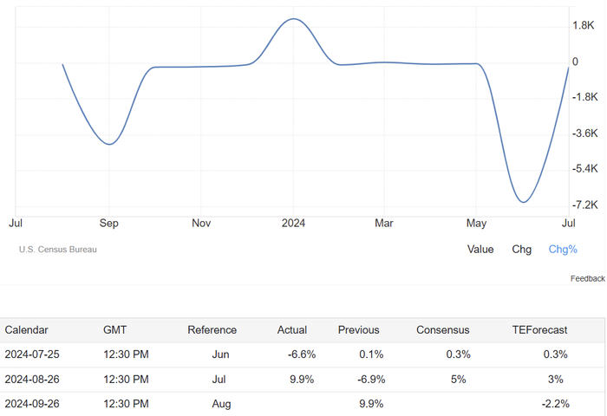The width and height of the screenshot is (607, 416).
Task: Select the Chg% chart option
Action: 563,250
